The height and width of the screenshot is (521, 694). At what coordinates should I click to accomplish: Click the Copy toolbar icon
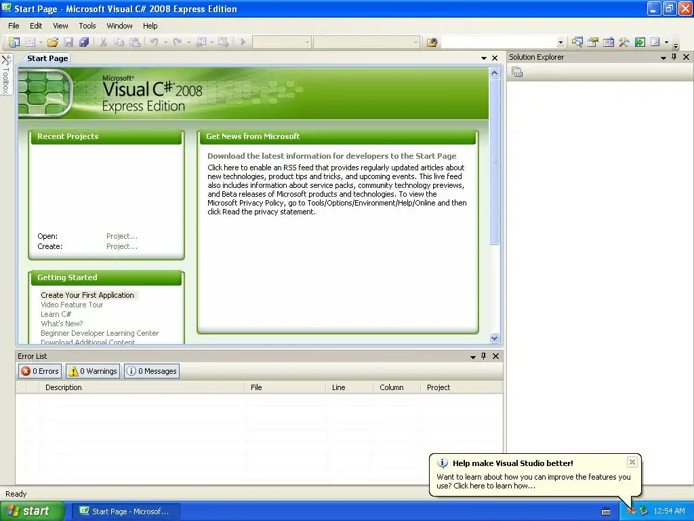click(x=119, y=42)
